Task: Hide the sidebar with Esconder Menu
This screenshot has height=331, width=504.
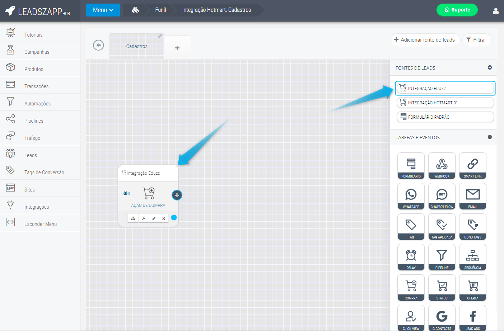Action: pos(40,224)
